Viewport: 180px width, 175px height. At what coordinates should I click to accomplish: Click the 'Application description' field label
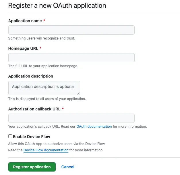[30, 76]
